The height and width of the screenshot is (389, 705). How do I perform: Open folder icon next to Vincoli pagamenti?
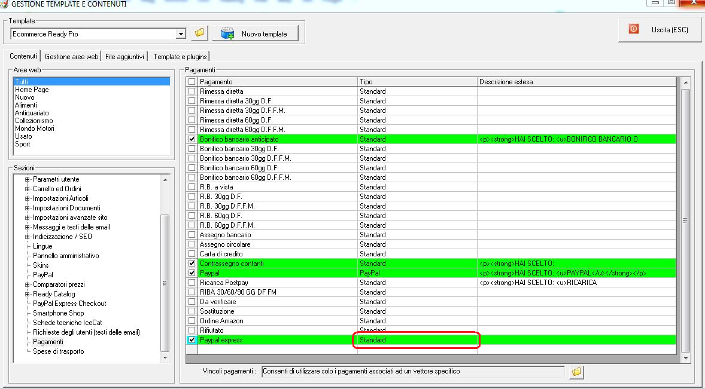click(x=576, y=372)
